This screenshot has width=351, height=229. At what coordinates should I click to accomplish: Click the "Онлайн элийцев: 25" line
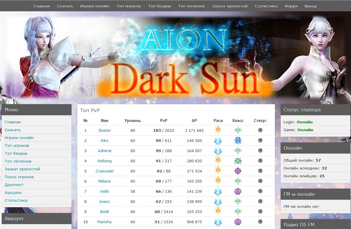(x=304, y=176)
